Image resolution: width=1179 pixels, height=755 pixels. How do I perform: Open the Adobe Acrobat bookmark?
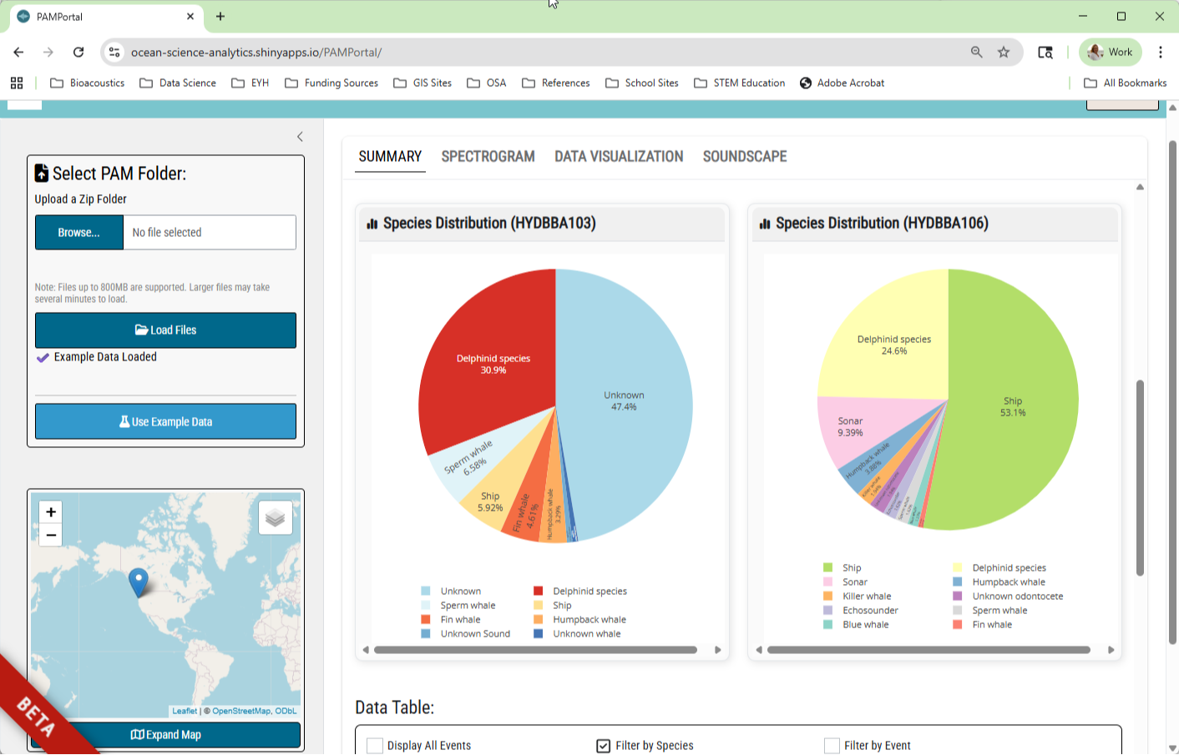pyautogui.click(x=842, y=83)
